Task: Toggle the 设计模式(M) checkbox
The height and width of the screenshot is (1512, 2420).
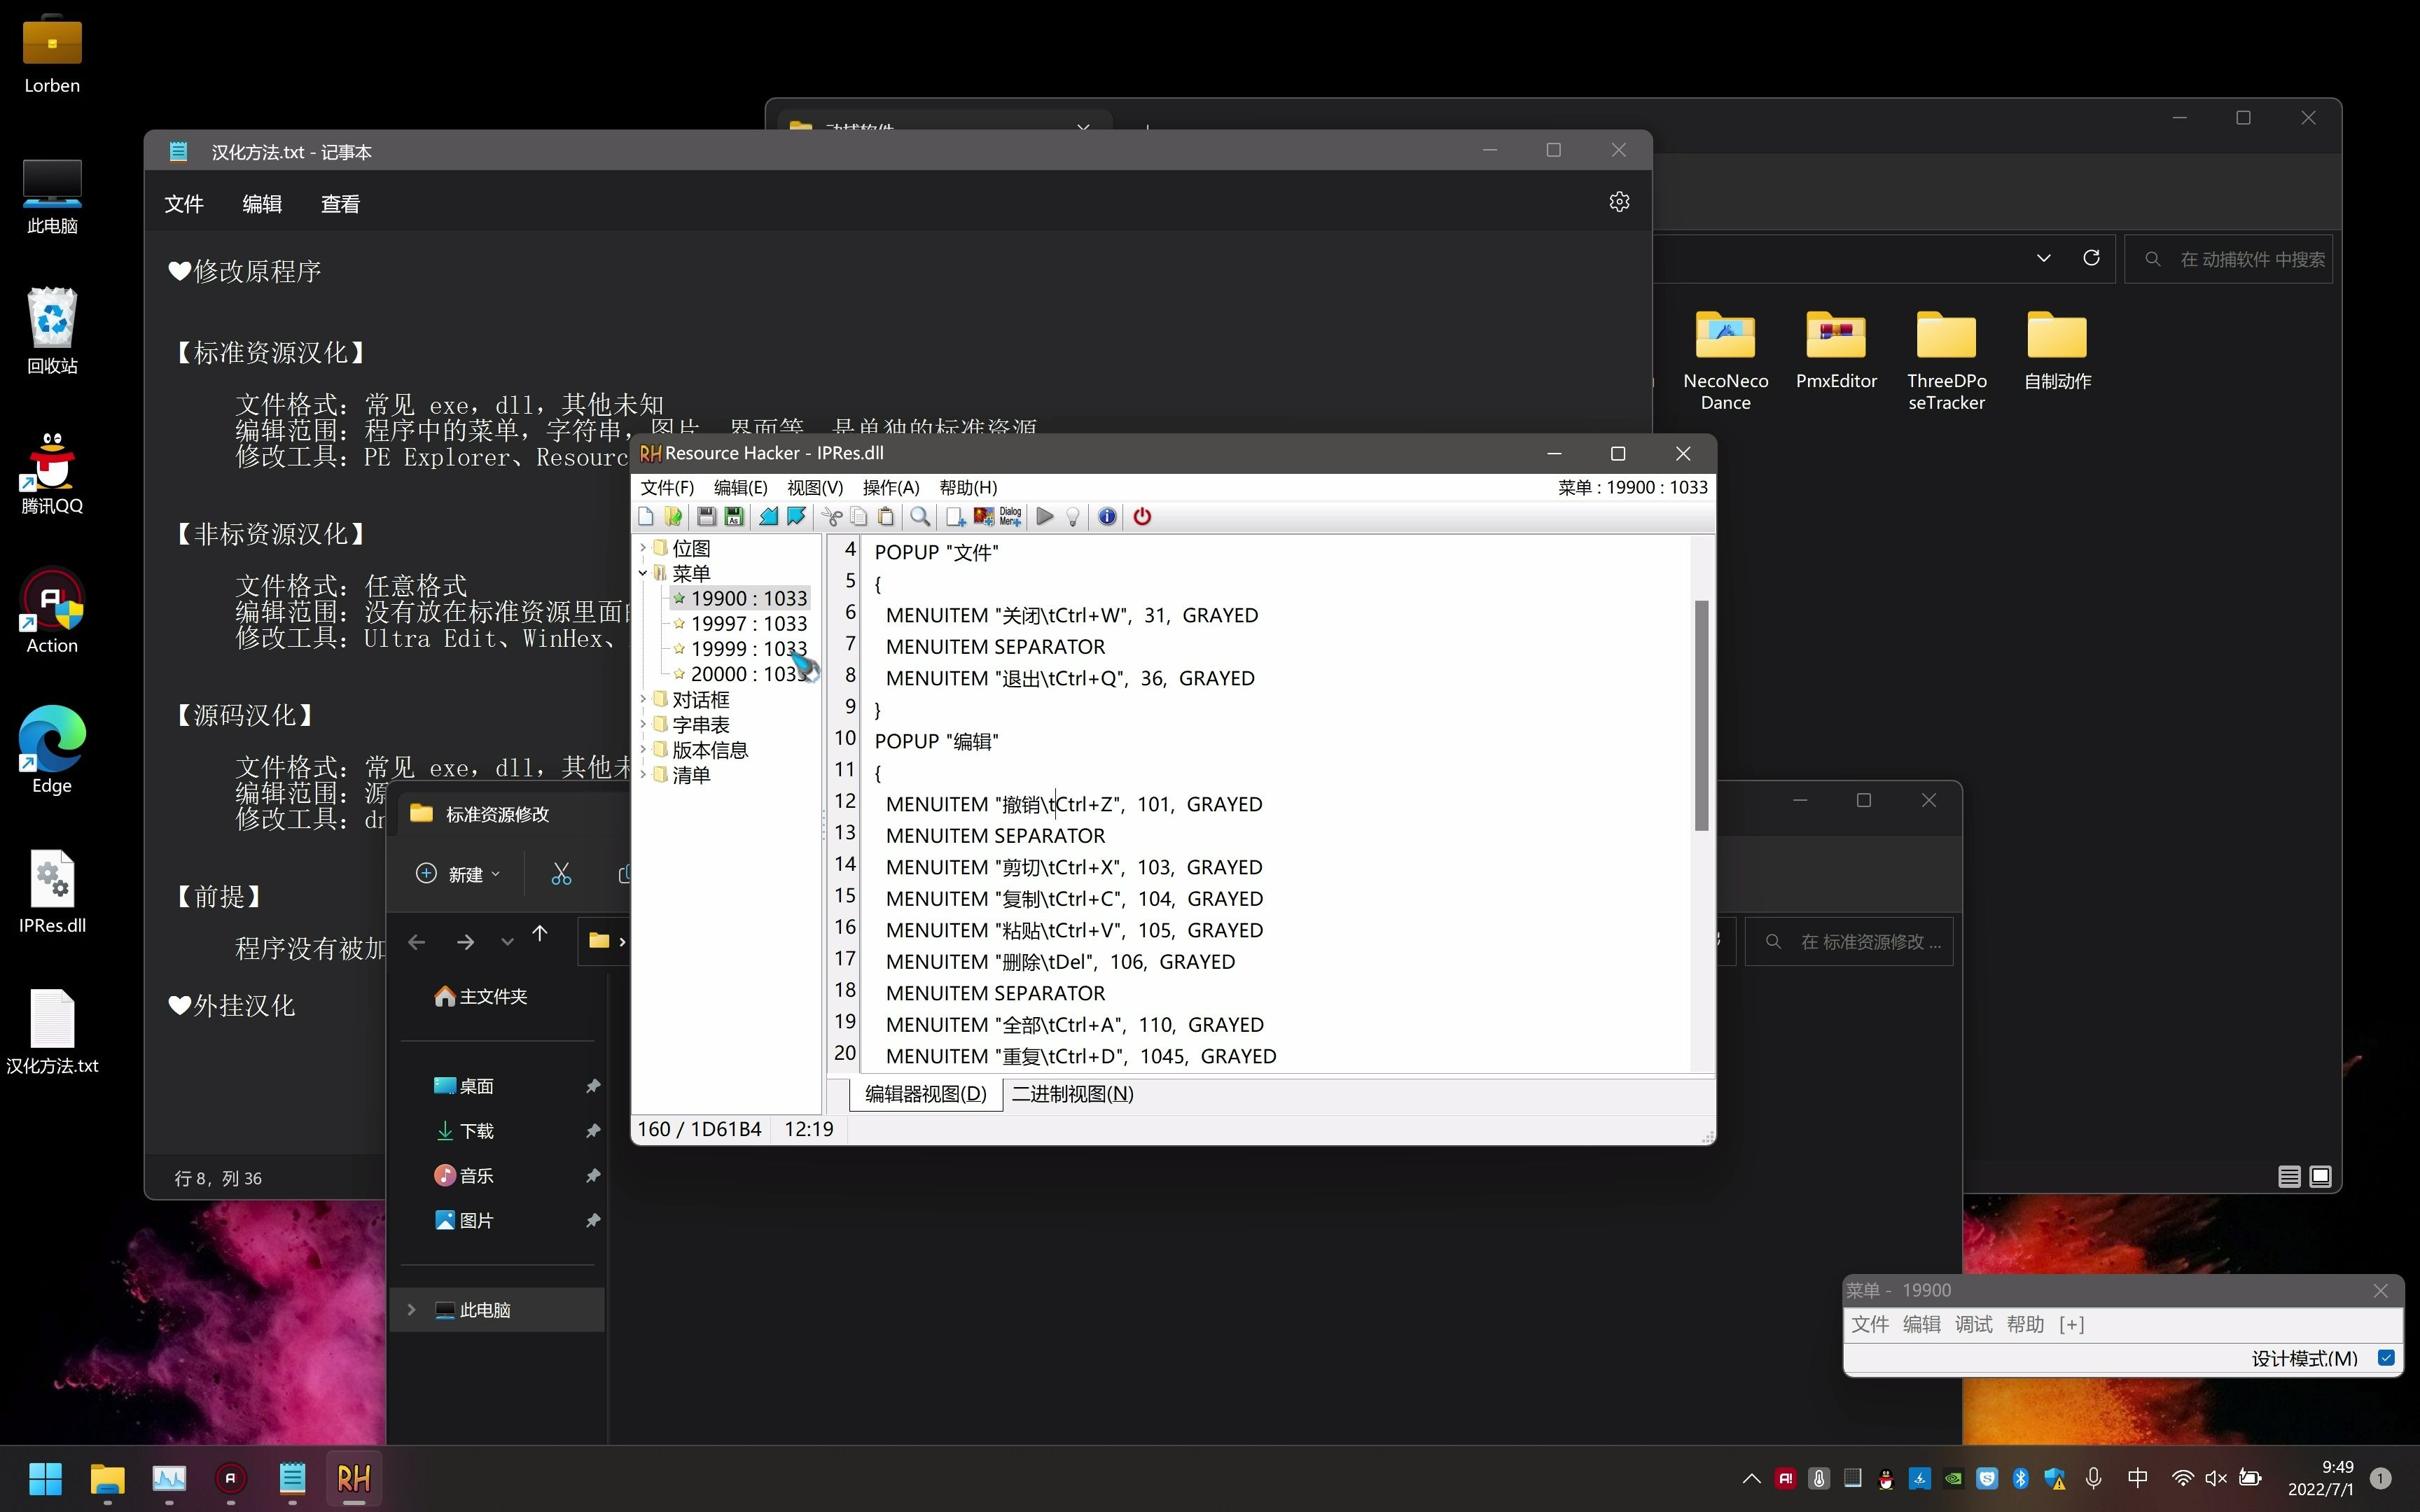Action: 2386,1357
